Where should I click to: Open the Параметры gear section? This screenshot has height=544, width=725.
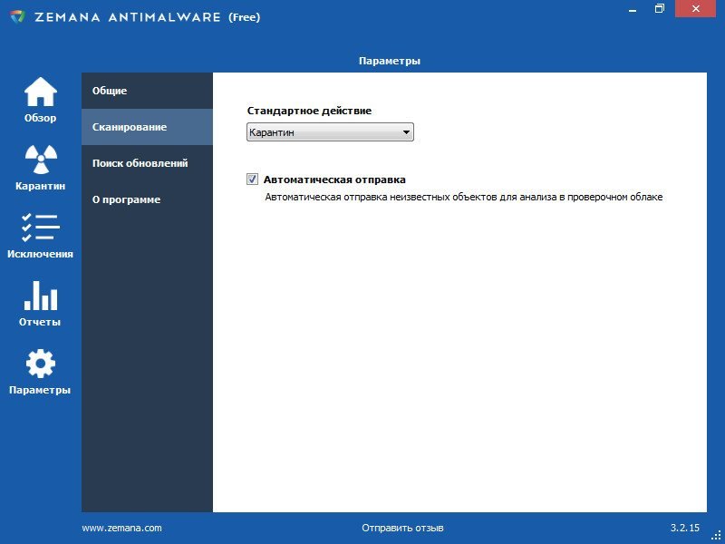pyautogui.click(x=40, y=372)
